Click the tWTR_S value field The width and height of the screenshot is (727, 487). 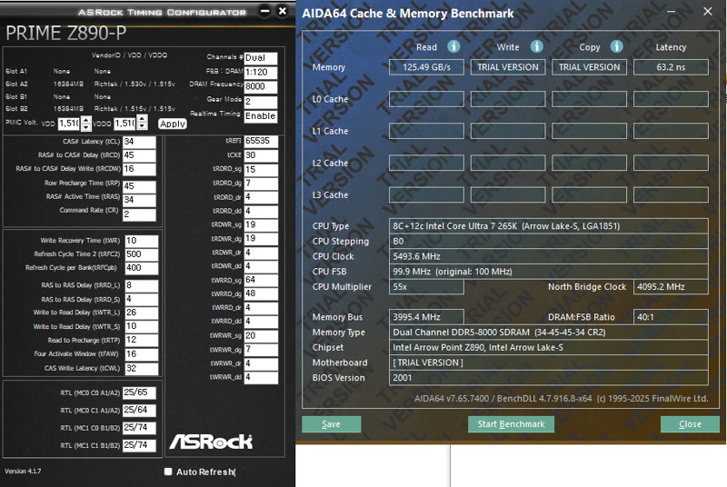pyautogui.click(x=142, y=327)
